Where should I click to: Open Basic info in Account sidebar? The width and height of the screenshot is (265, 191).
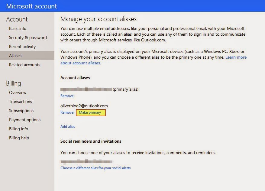pyautogui.click(x=18, y=28)
